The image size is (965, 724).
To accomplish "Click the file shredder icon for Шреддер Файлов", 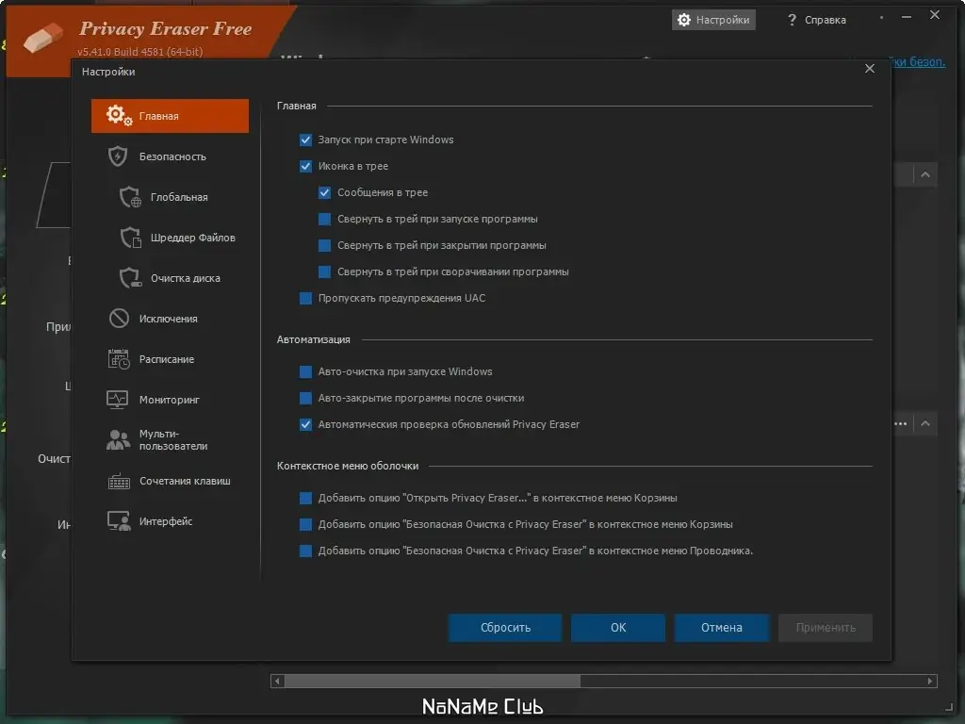I will point(130,238).
